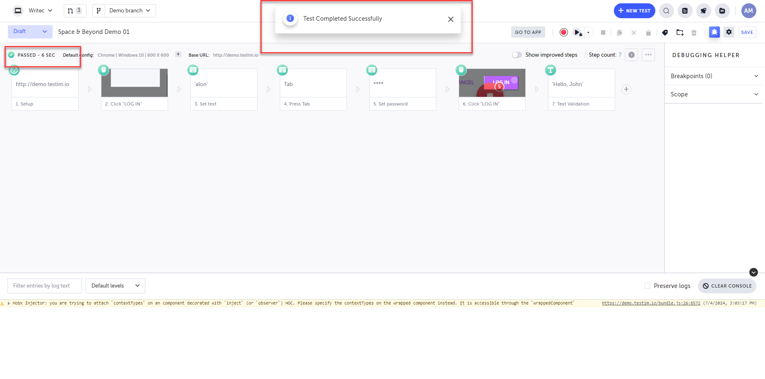The image size is (765, 379).
Task: Toggle the debugging helper bug icon
Action: click(714, 32)
